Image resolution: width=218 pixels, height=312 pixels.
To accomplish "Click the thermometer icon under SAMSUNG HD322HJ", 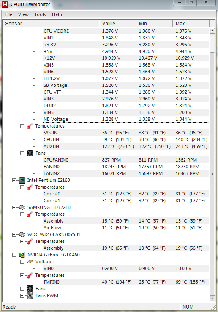I will point(30,214).
